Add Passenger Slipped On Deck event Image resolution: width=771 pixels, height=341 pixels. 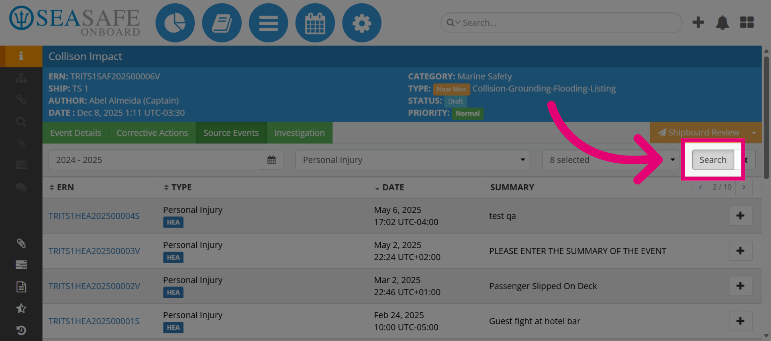click(x=740, y=286)
